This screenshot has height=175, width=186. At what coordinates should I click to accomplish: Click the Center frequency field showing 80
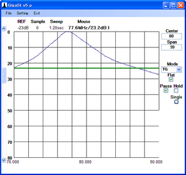click(x=172, y=36)
